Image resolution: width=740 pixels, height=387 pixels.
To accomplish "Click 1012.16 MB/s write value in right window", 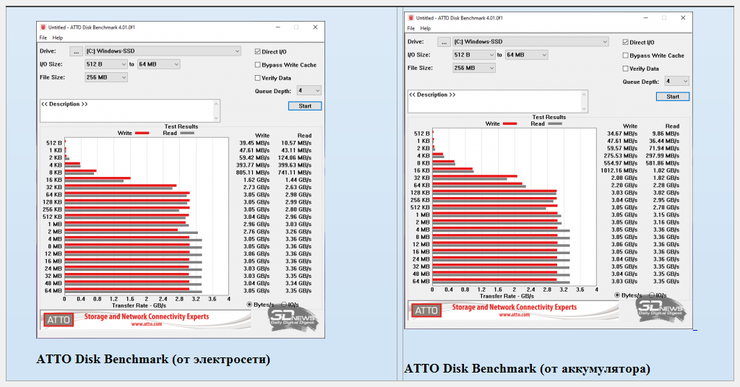I will click(x=619, y=170).
